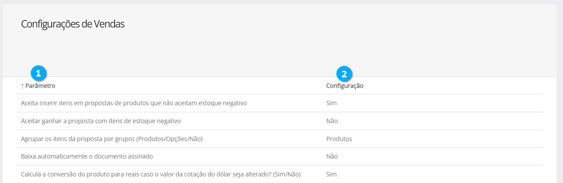563x183 pixels.
Task: Click the Não value for 'Baixa automaticamente'
Action: (332, 156)
